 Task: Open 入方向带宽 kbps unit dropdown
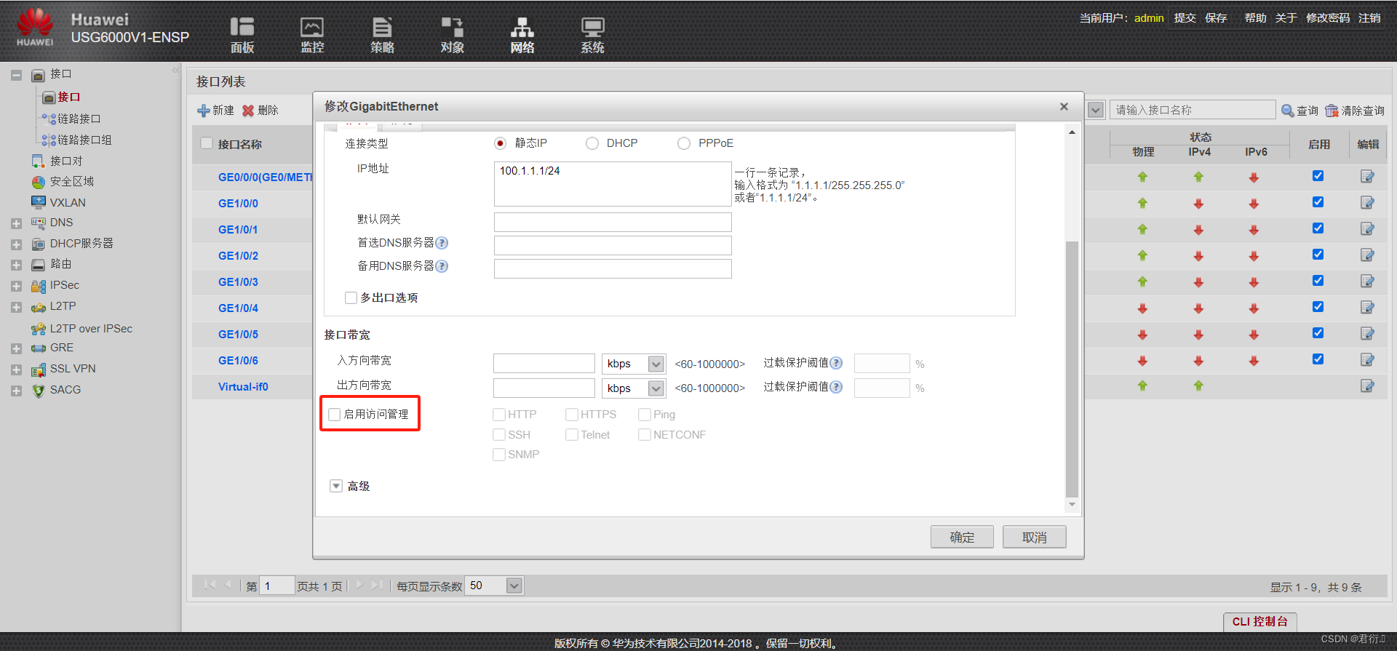point(656,364)
